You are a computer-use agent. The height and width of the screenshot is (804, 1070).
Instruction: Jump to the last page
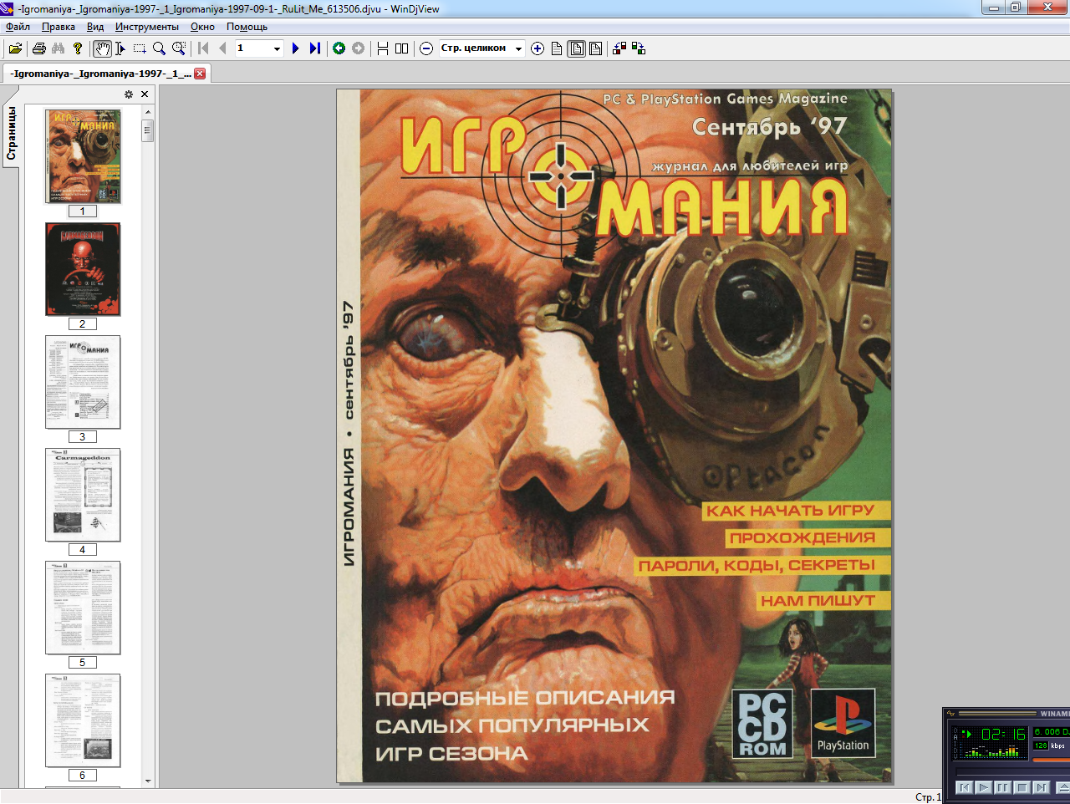[314, 48]
